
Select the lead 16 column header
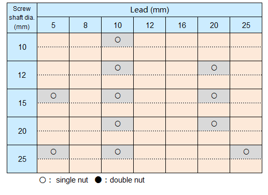click(x=181, y=25)
